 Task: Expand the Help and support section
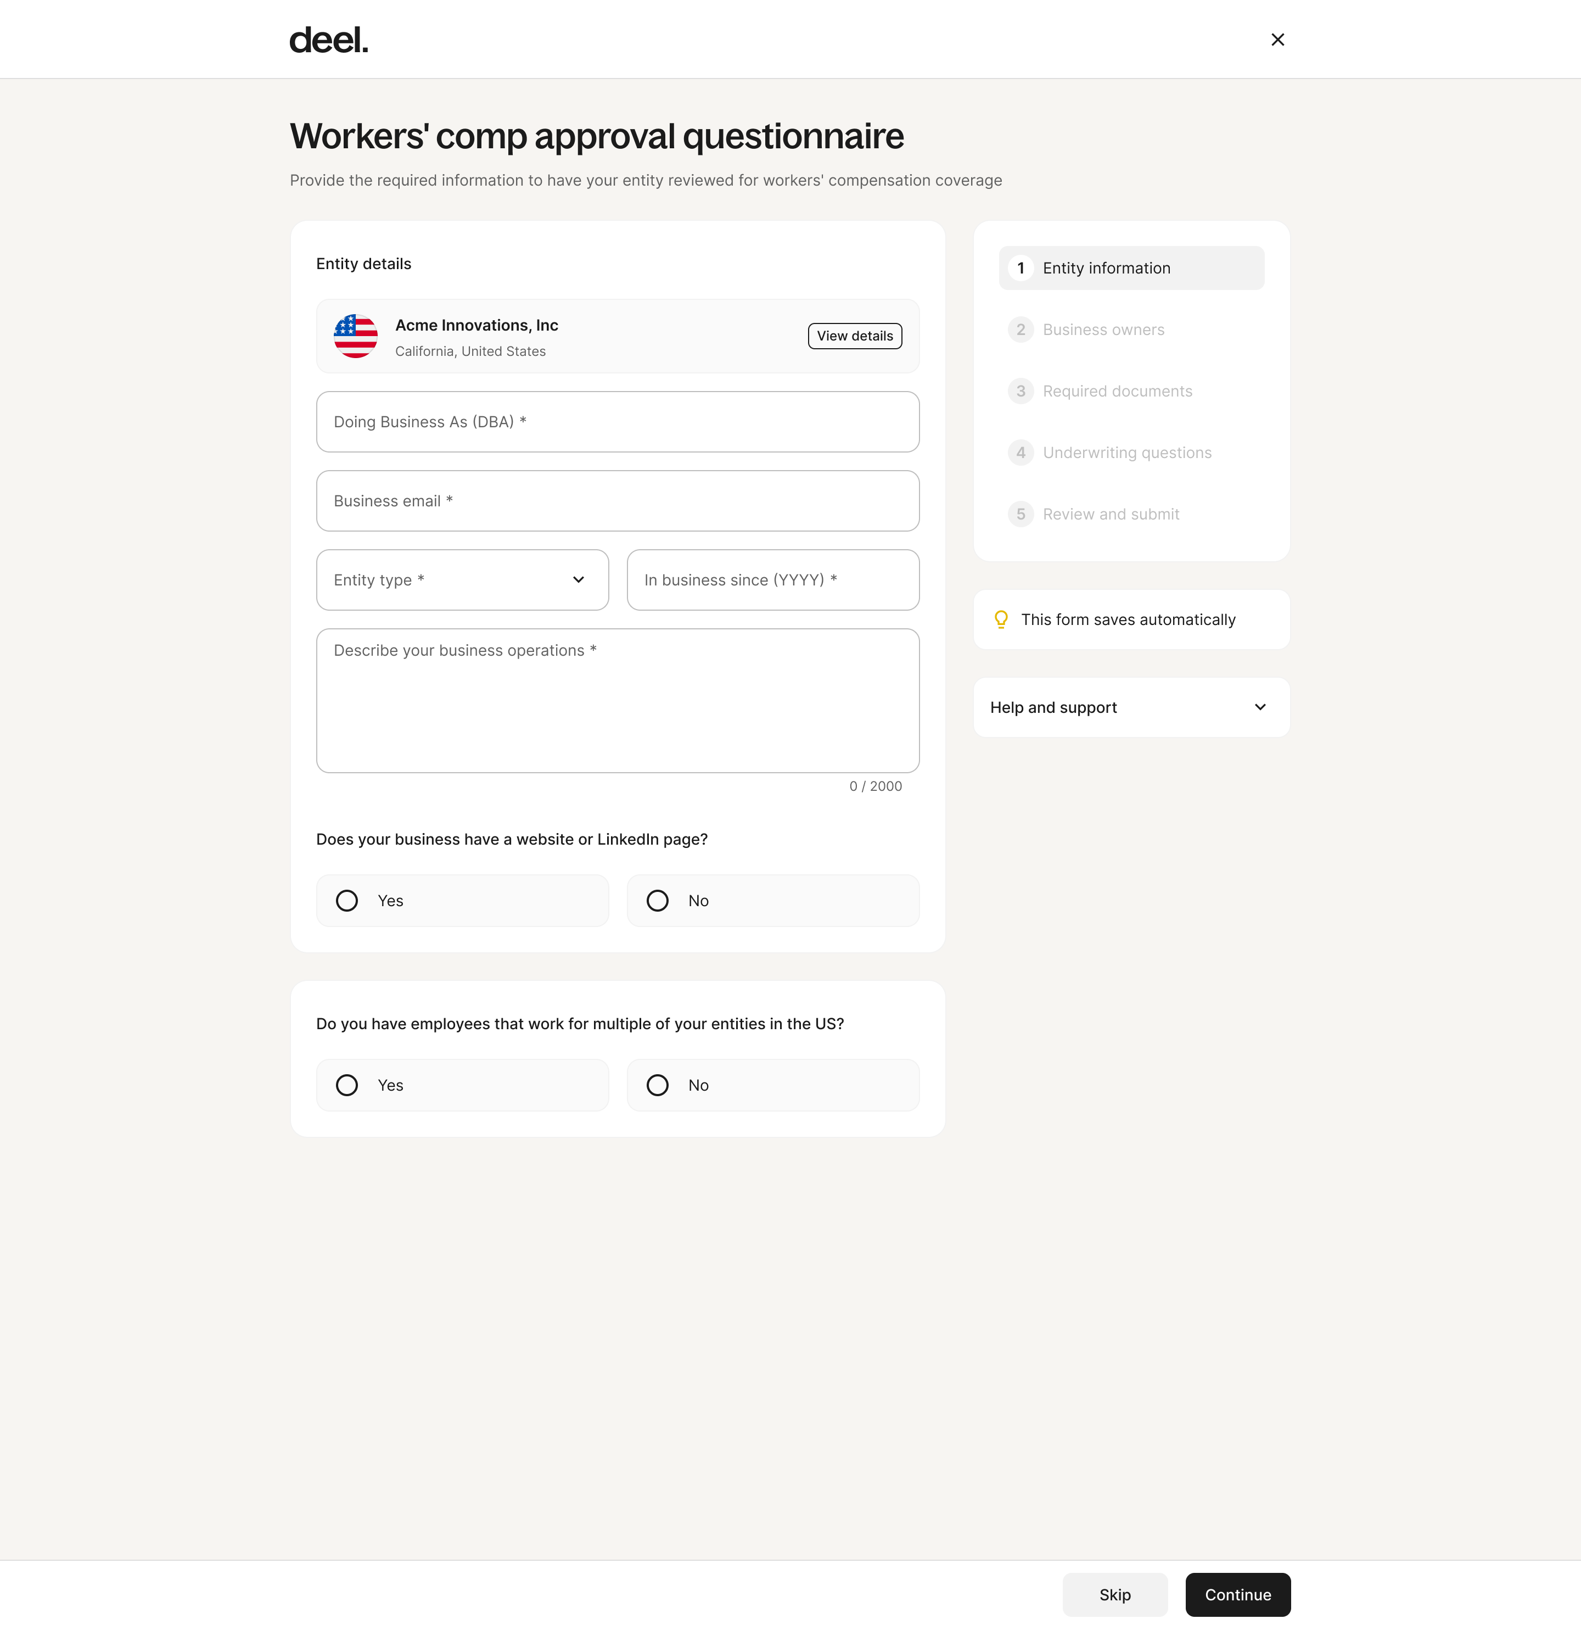coord(1131,707)
